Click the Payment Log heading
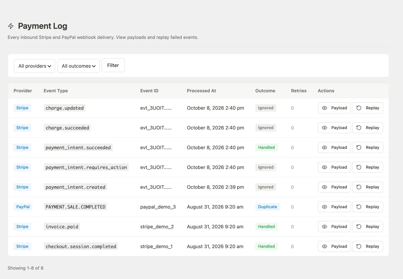403x279 pixels. pos(43,26)
